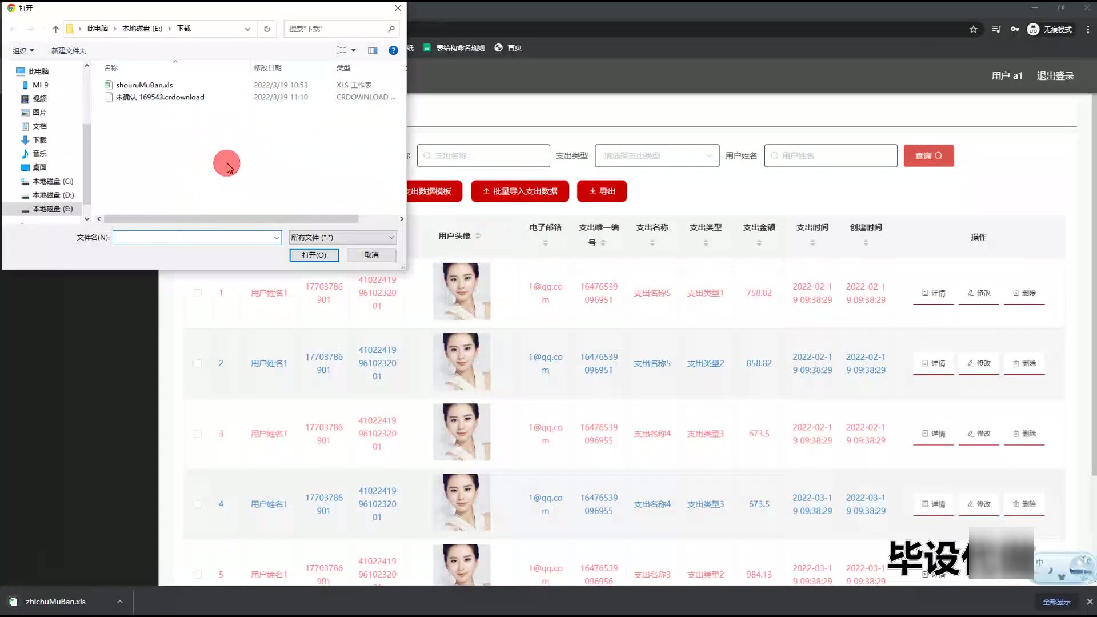Click the search magnifier in the file dialog search box
The width and height of the screenshot is (1097, 617).
click(391, 29)
